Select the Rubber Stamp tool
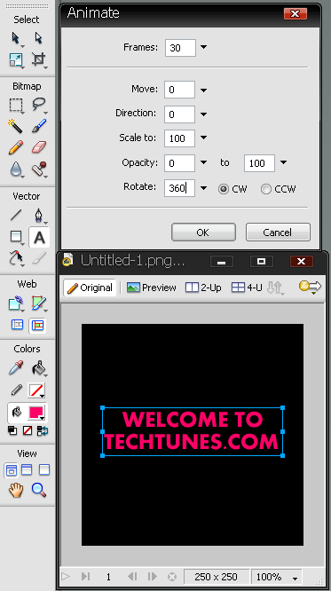The width and height of the screenshot is (331, 591). point(38,169)
